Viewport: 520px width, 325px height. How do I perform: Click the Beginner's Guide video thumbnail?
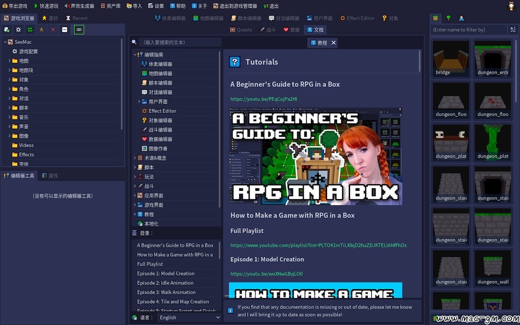click(316, 156)
